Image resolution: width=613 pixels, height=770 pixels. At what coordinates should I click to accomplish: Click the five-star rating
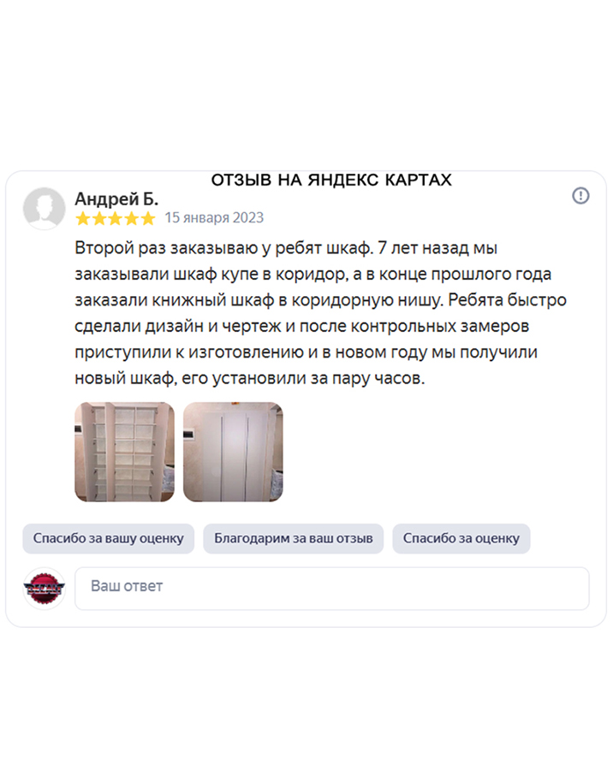tap(116, 218)
